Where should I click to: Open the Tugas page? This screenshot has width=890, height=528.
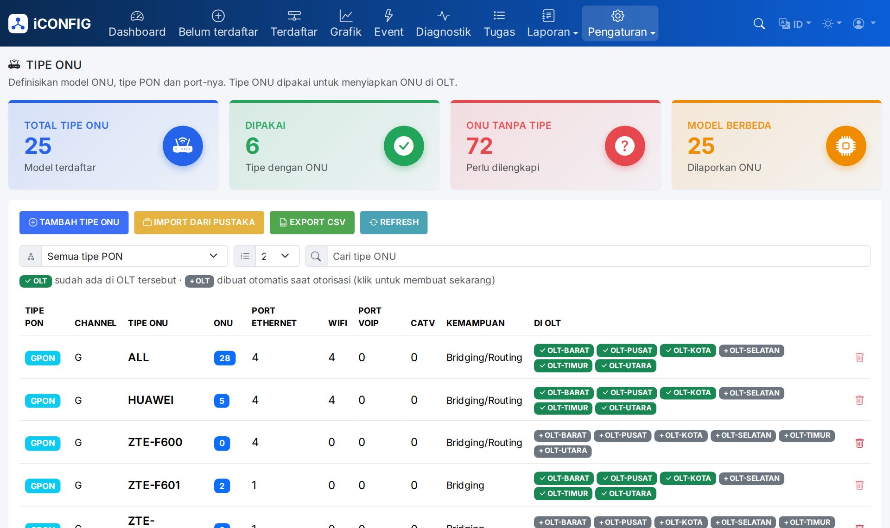[x=499, y=24]
